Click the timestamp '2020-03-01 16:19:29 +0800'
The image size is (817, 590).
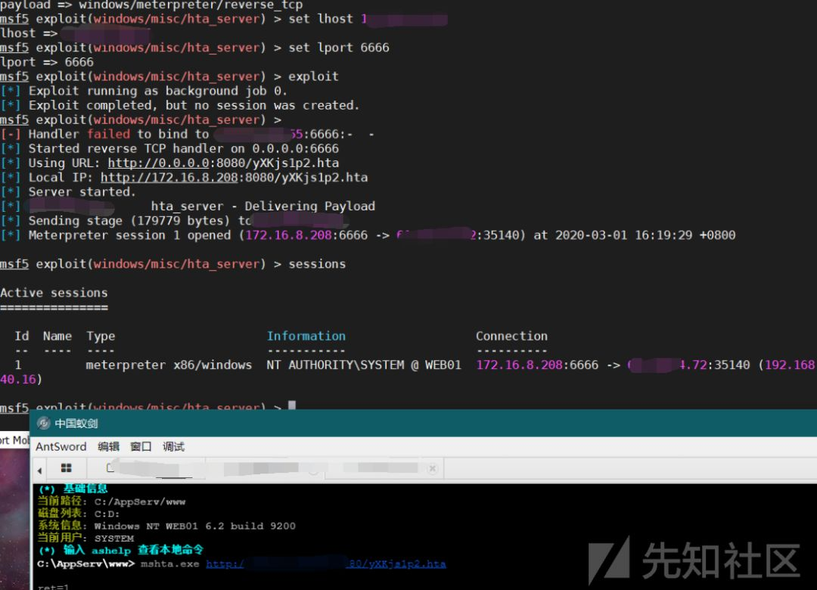(x=645, y=235)
